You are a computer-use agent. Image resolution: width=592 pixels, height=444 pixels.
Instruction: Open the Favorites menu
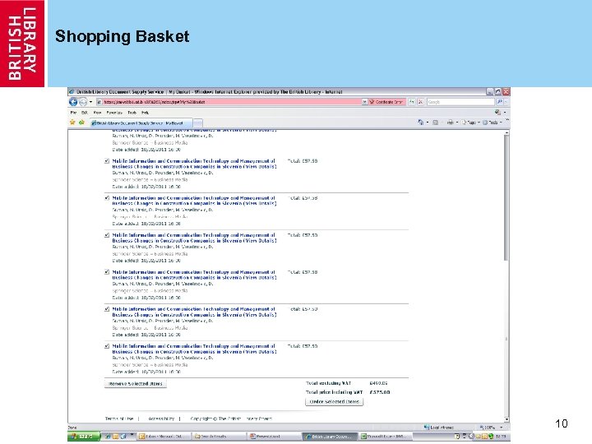click(114, 113)
